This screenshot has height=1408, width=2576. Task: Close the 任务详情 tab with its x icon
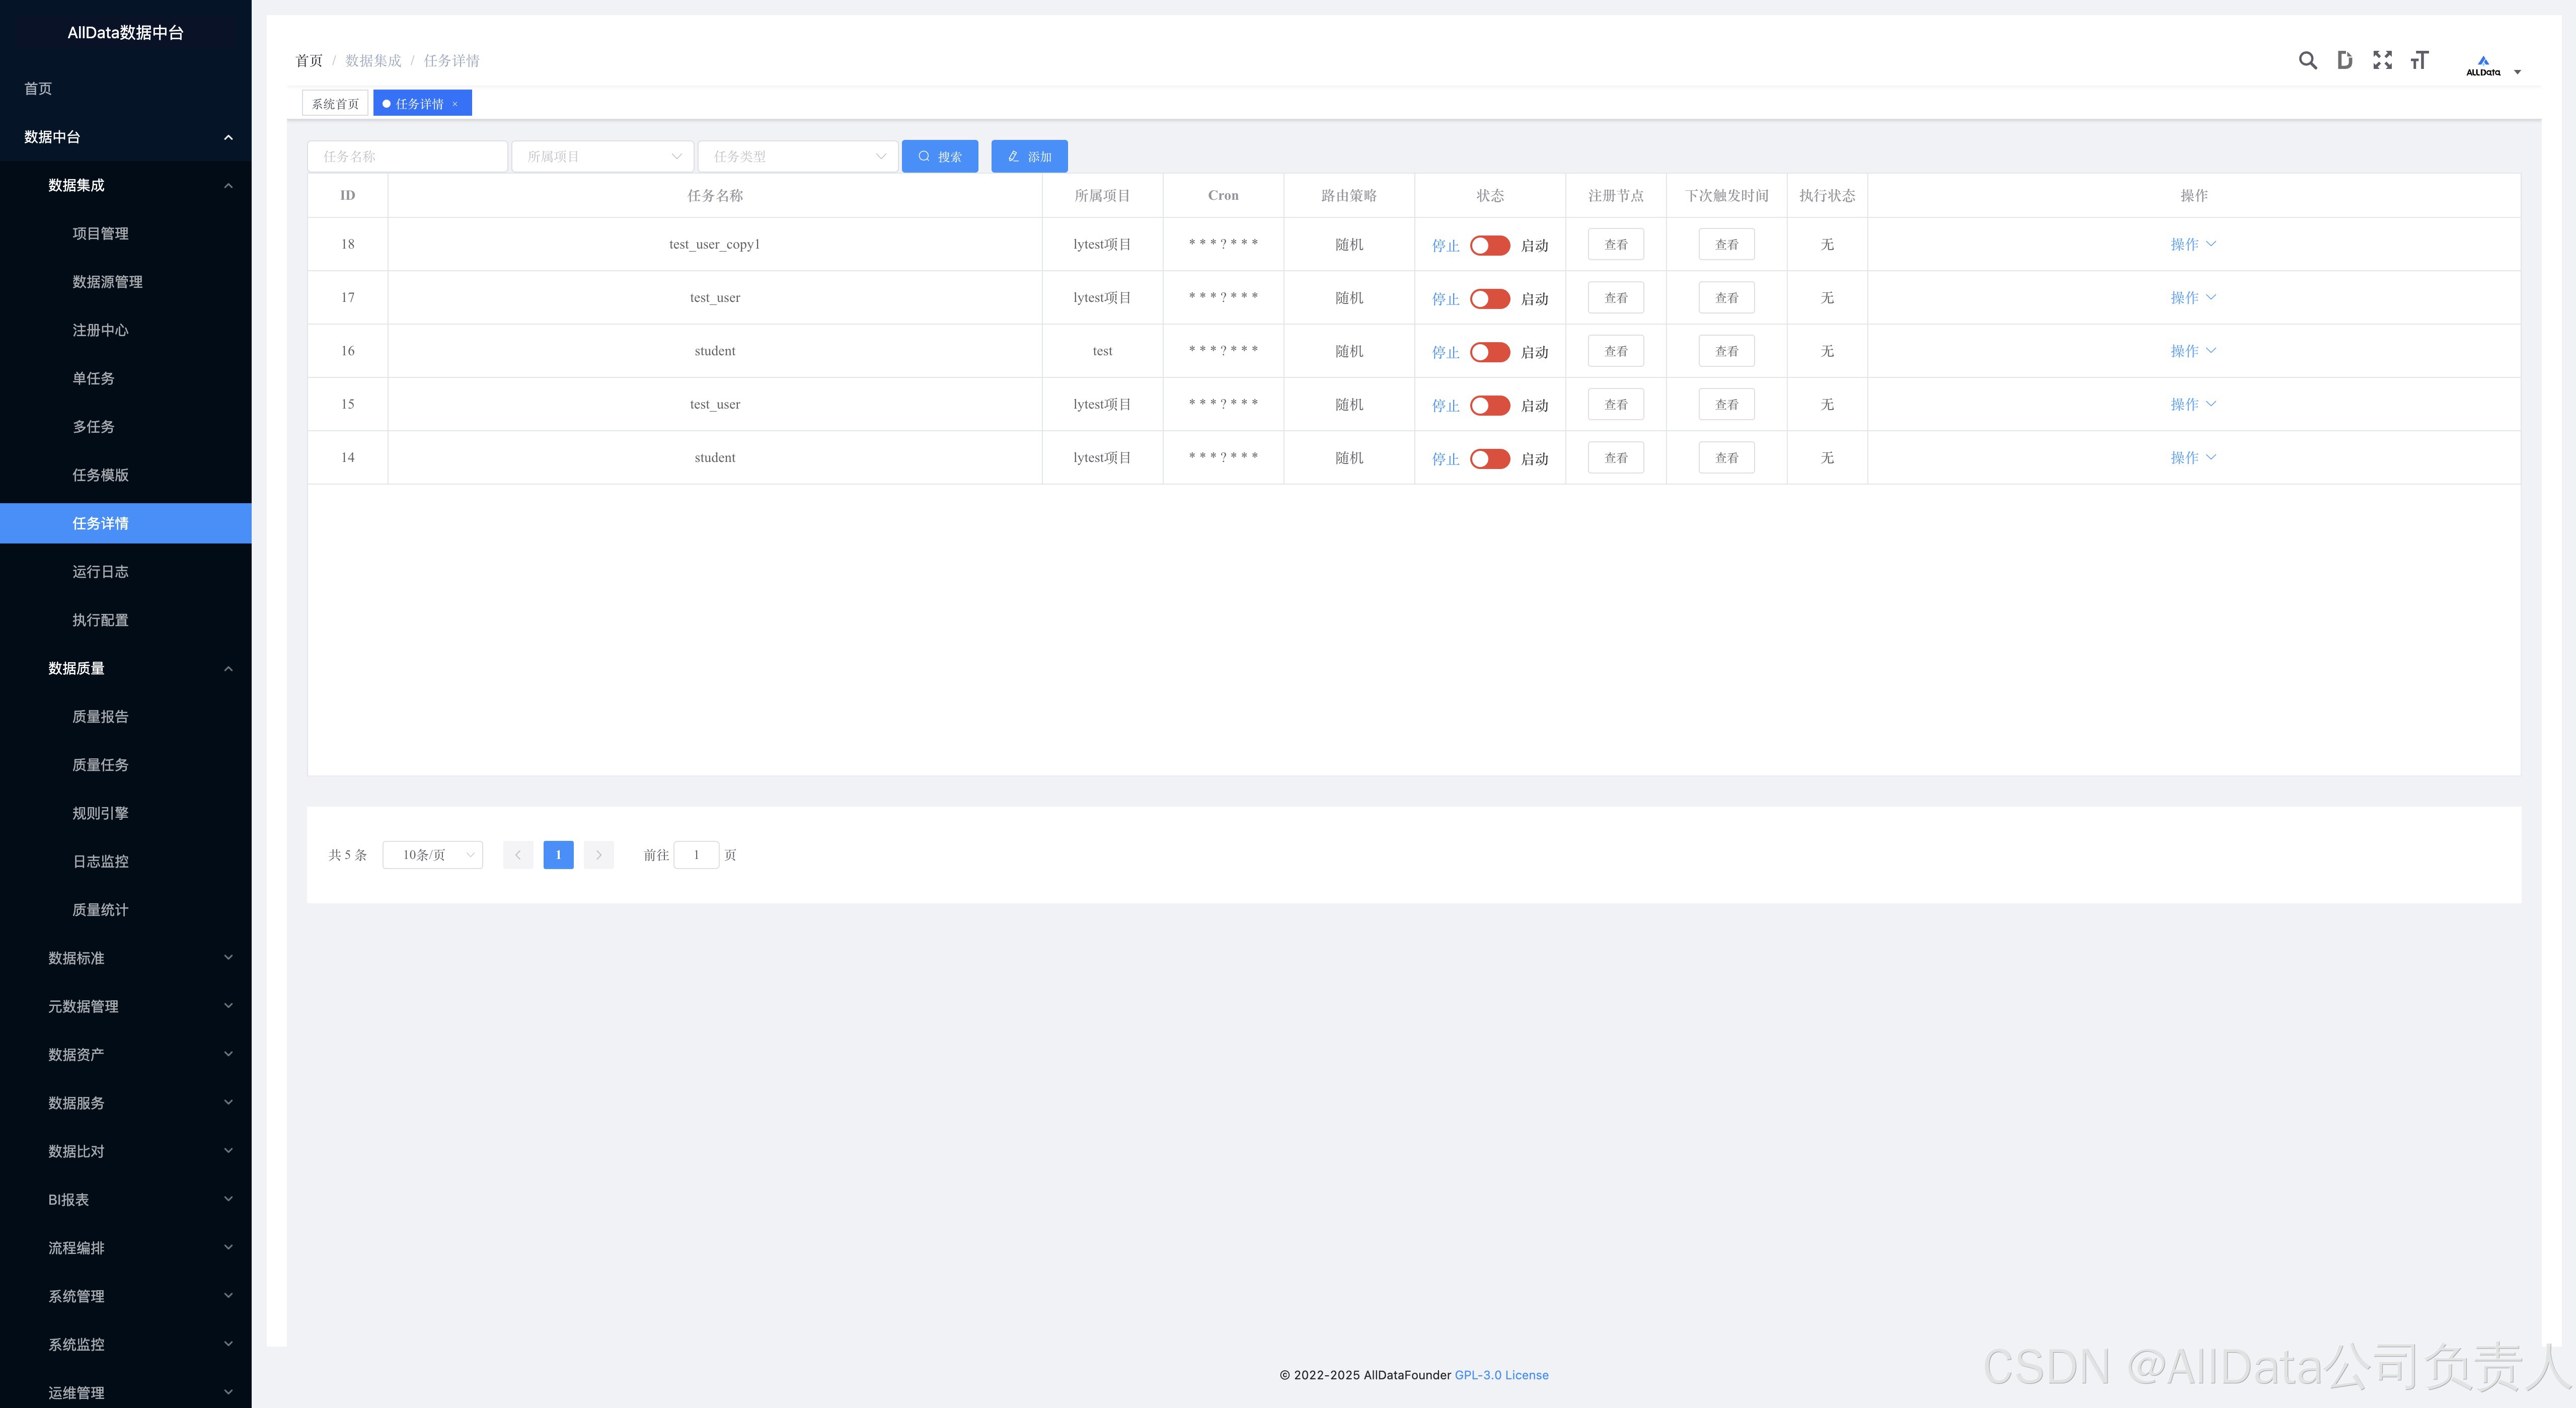click(455, 104)
